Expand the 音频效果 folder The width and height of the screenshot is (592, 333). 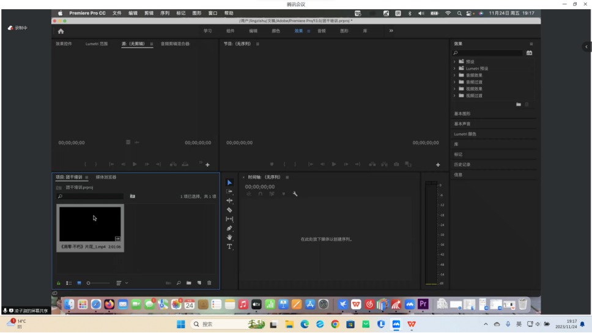[x=454, y=75]
